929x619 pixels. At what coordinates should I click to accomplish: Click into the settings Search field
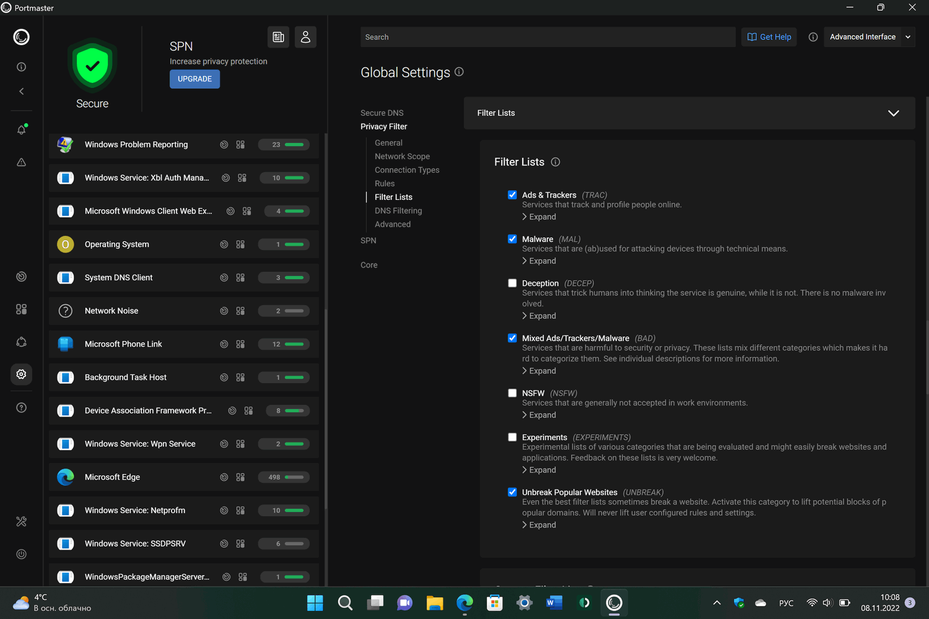[x=547, y=37]
